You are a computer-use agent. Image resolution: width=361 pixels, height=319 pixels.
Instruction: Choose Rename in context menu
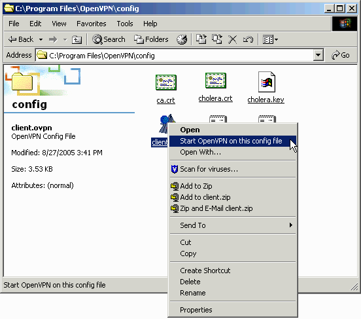pos(233,293)
